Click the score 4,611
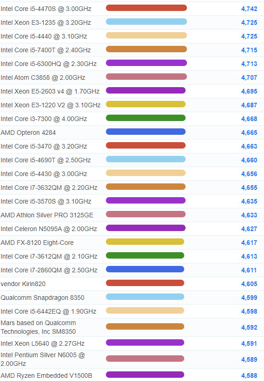Viewport: 264px width, 381px height. (249, 270)
